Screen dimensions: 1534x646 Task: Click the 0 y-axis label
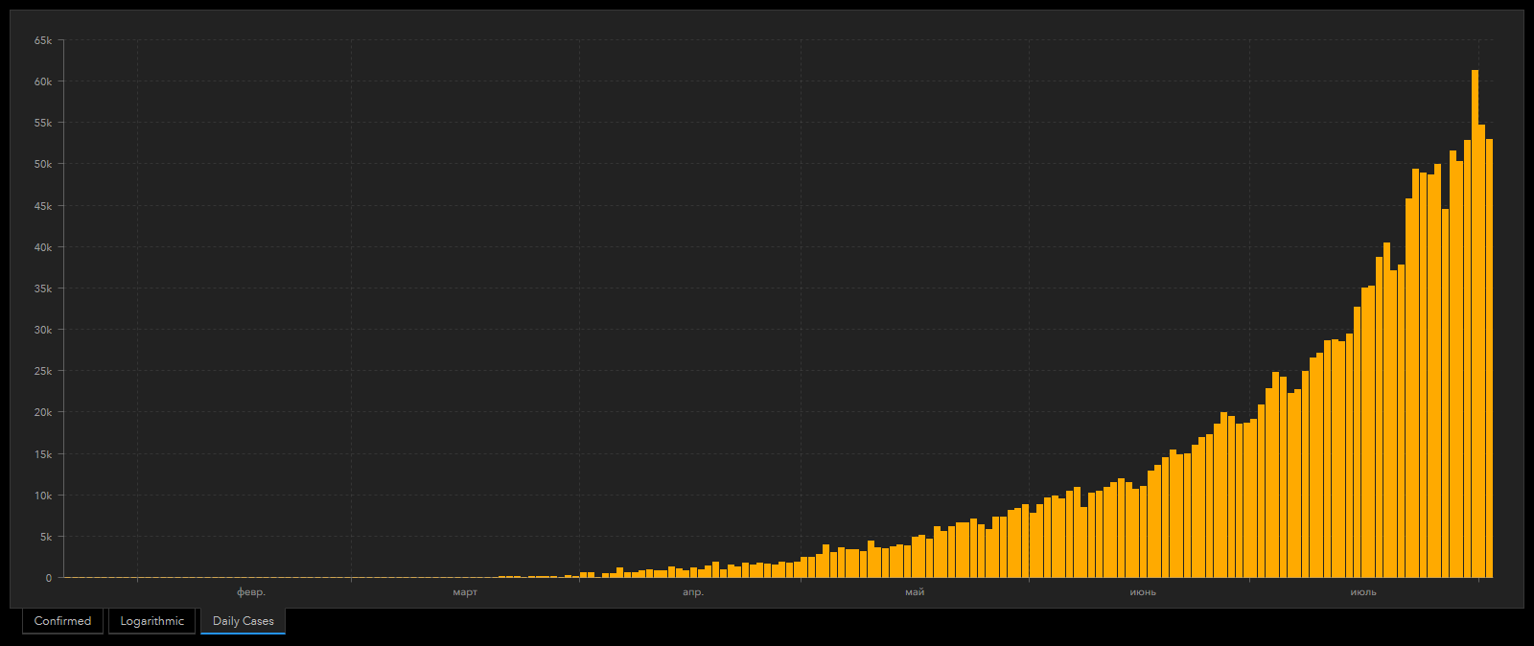49,578
